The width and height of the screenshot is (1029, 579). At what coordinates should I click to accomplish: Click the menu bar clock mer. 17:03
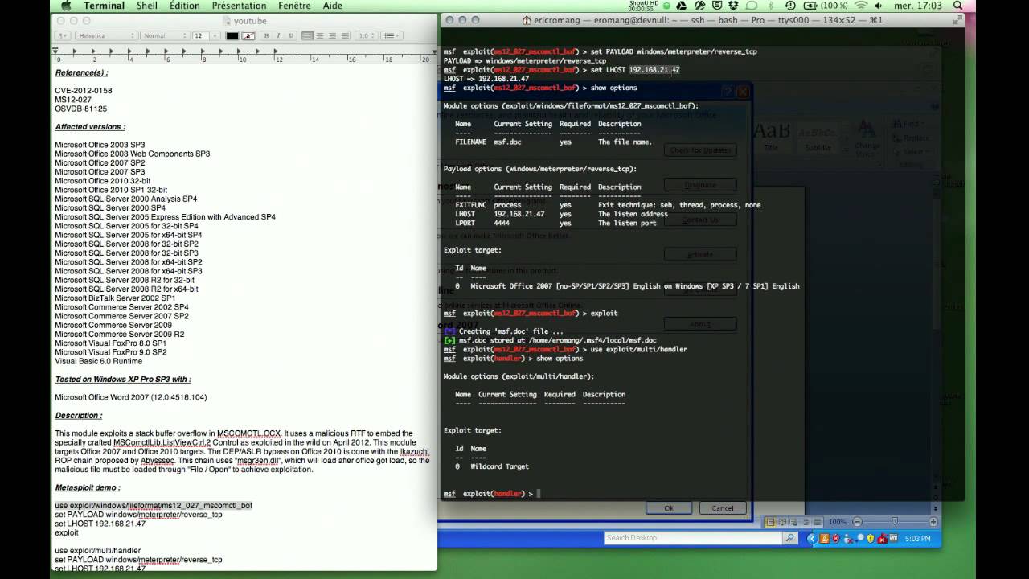click(918, 6)
